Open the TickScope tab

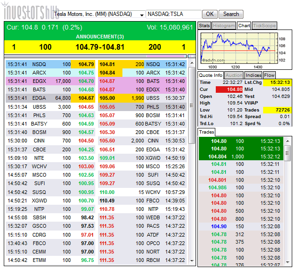coord(265,25)
